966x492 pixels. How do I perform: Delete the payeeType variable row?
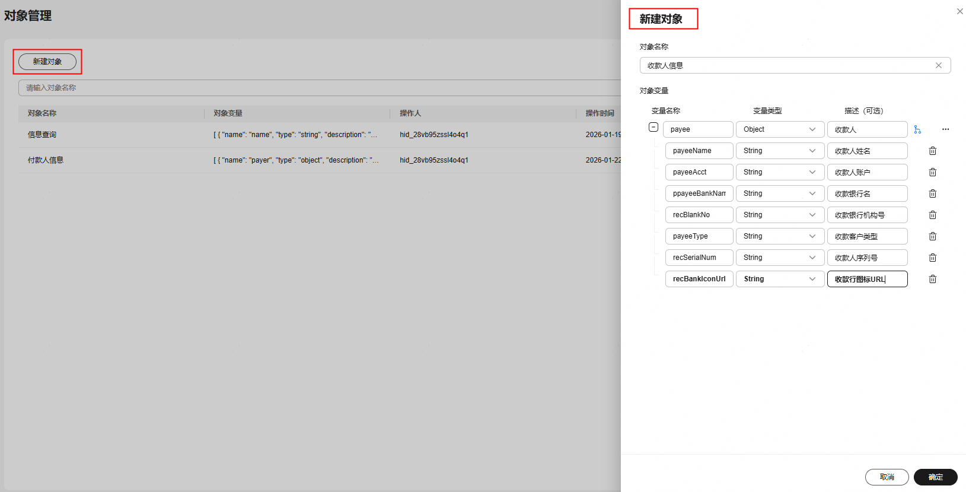click(x=932, y=236)
